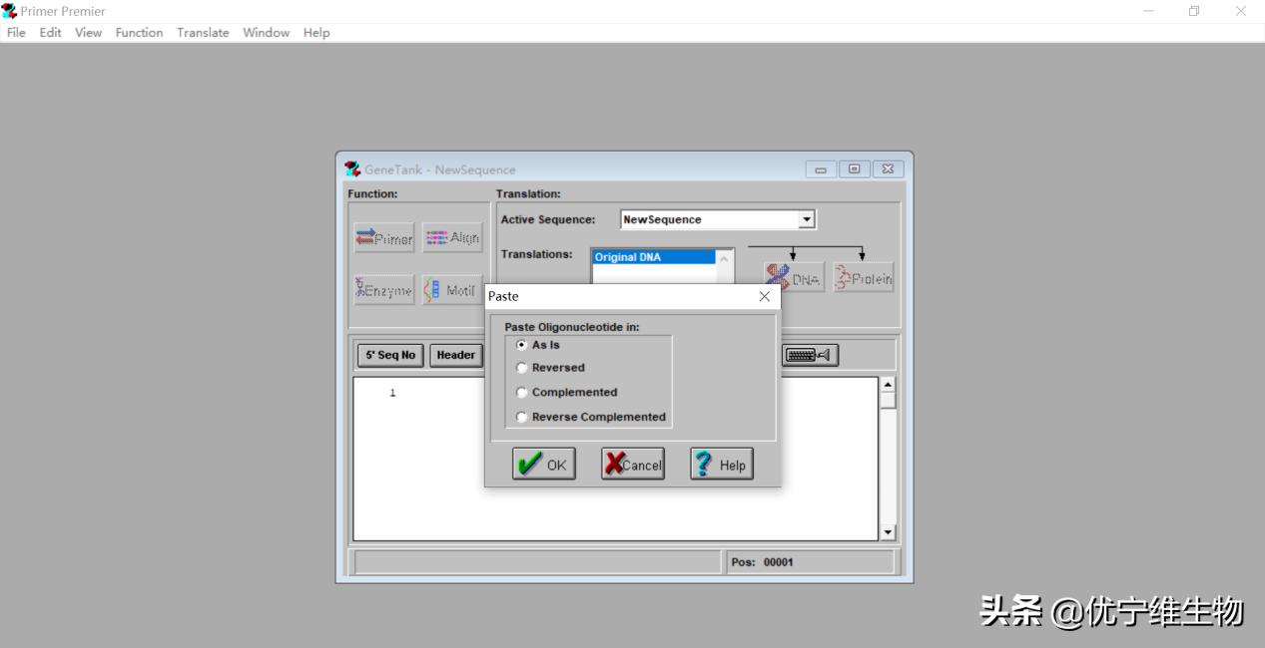Viewport: 1265px width, 648px height.
Task: Click the keyboard speaker icon button
Action: point(809,355)
